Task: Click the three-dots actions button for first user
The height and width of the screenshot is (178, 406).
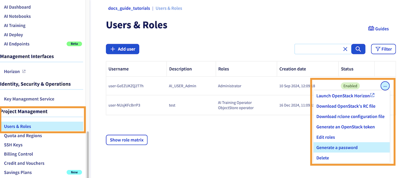Action: coord(385,86)
